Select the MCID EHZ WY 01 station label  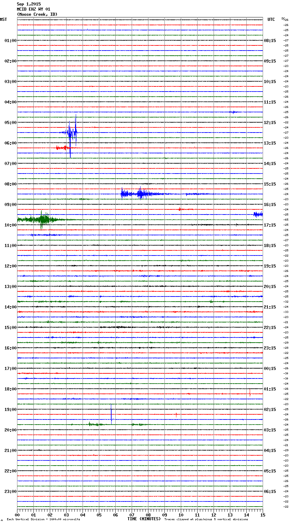click(33, 9)
